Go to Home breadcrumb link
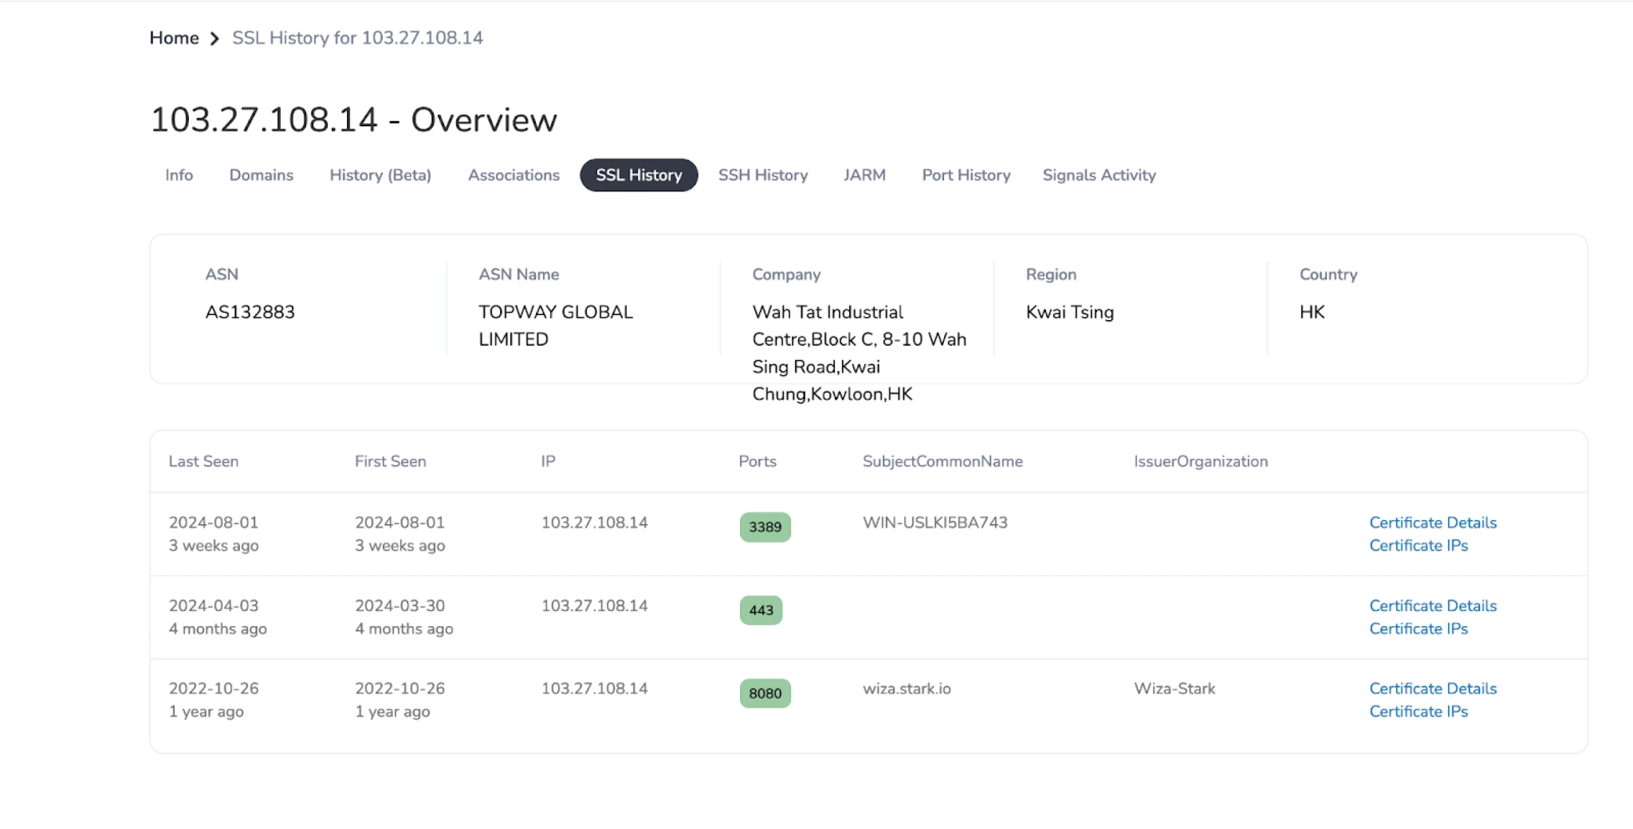 (174, 38)
